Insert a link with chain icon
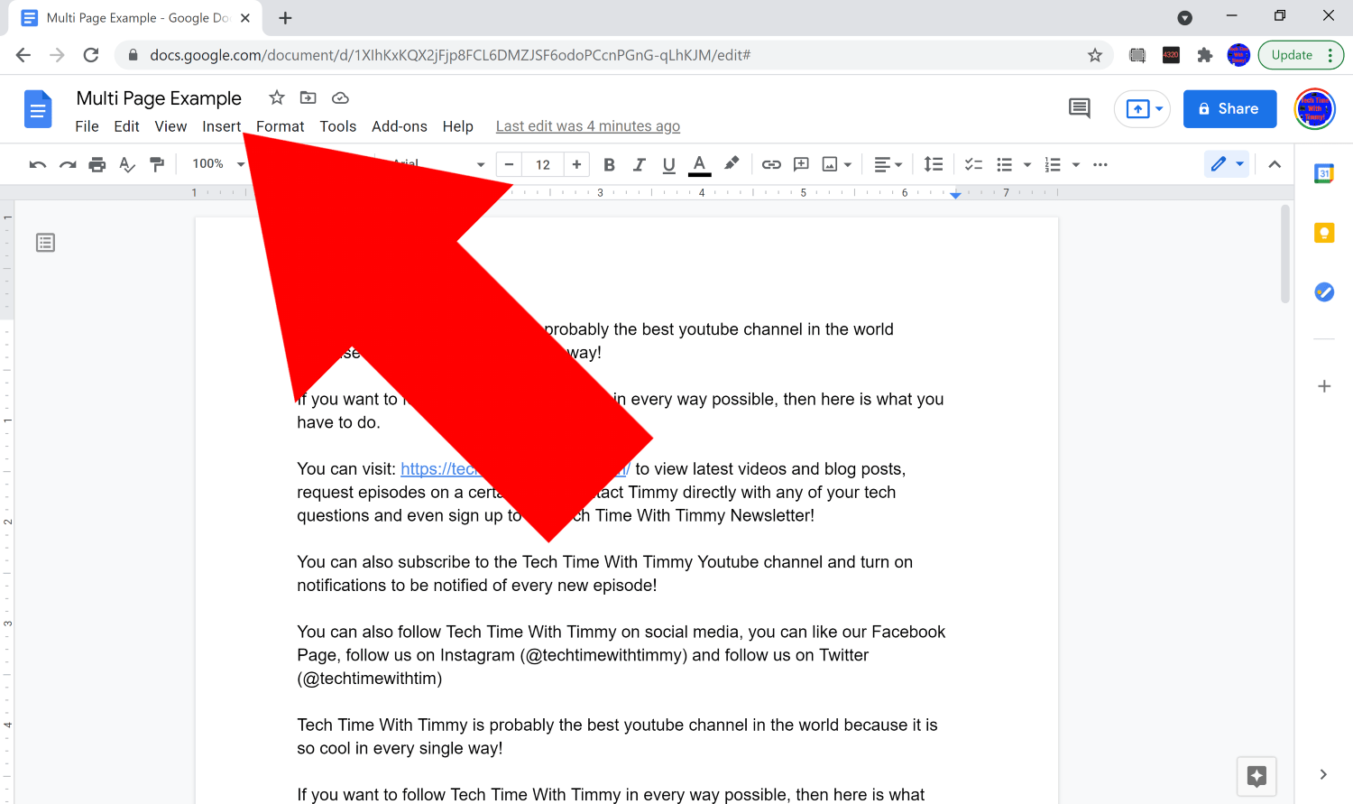Image resolution: width=1353 pixels, height=804 pixels. (771, 164)
